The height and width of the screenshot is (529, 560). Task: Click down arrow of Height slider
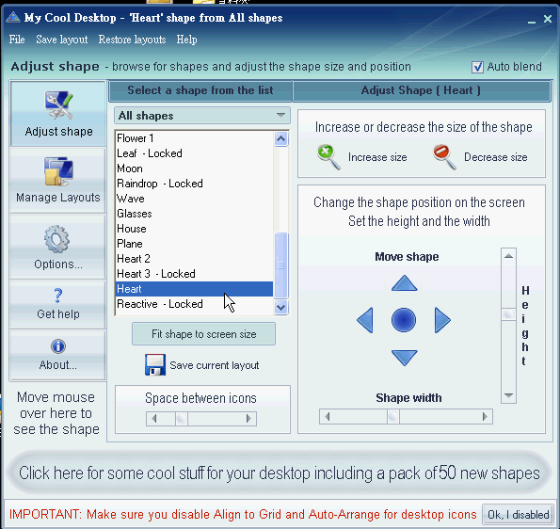click(x=508, y=395)
